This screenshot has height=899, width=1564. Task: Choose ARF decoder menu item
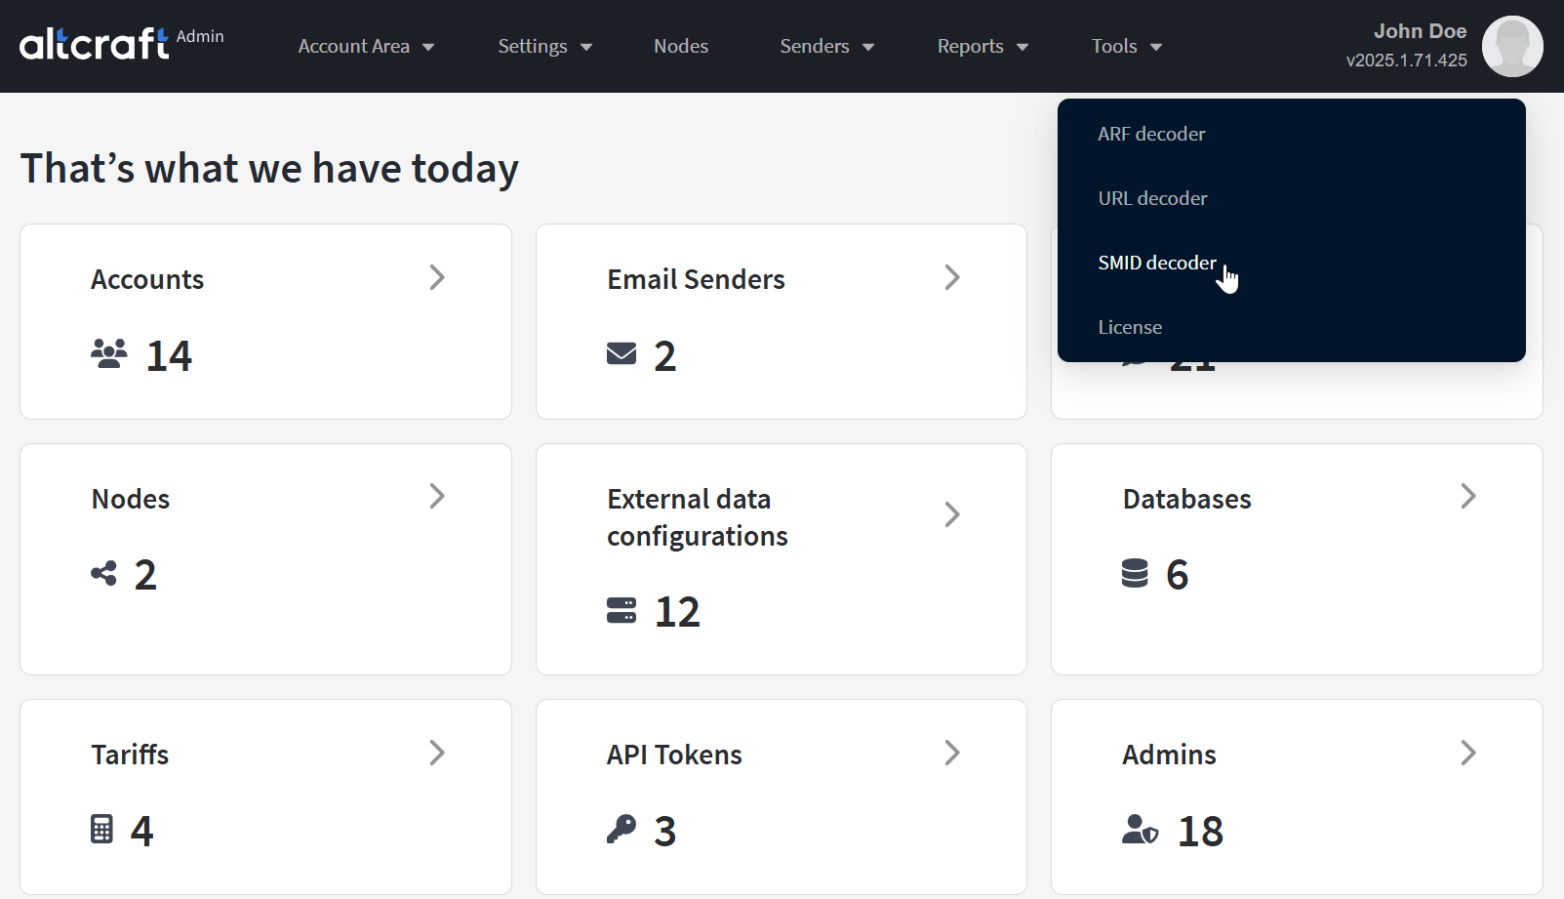[x=1151, y=134]
